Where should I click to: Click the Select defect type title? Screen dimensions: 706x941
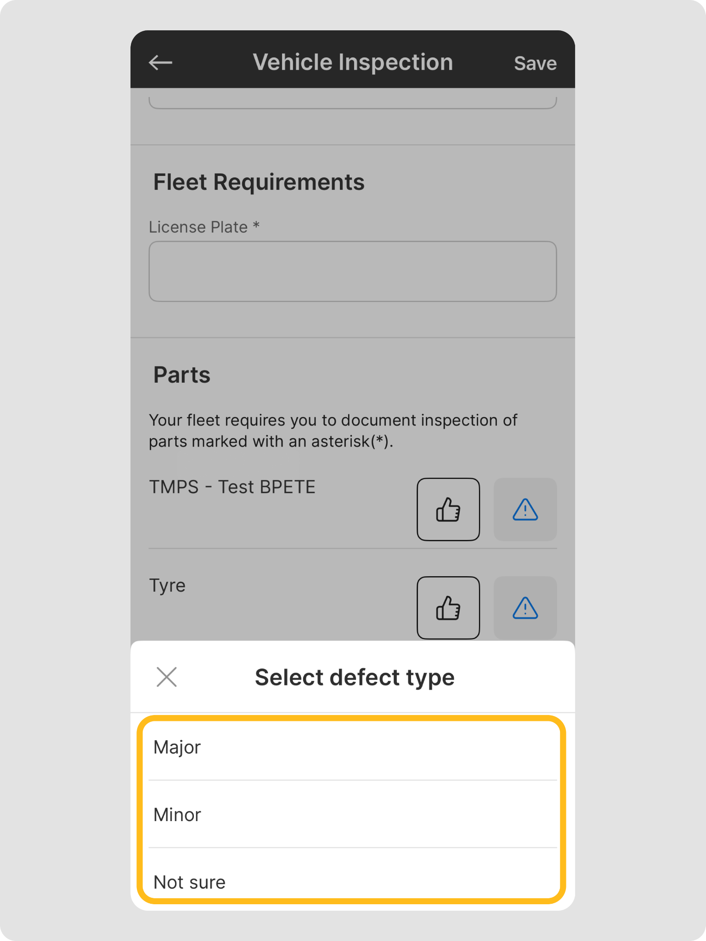pos(354,677)
